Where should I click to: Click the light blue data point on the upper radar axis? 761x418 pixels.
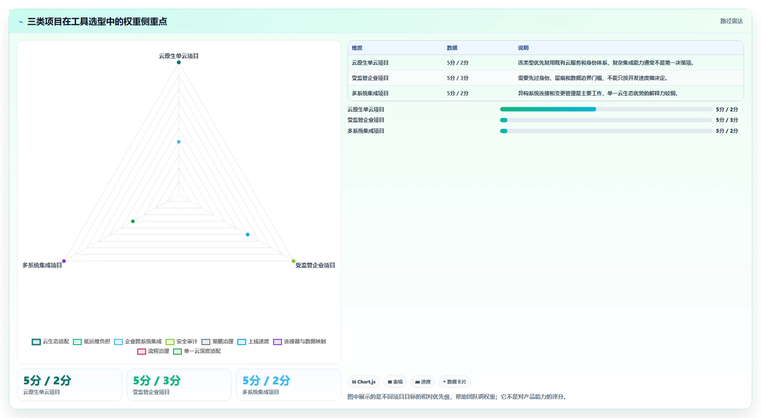coord(179,142)
